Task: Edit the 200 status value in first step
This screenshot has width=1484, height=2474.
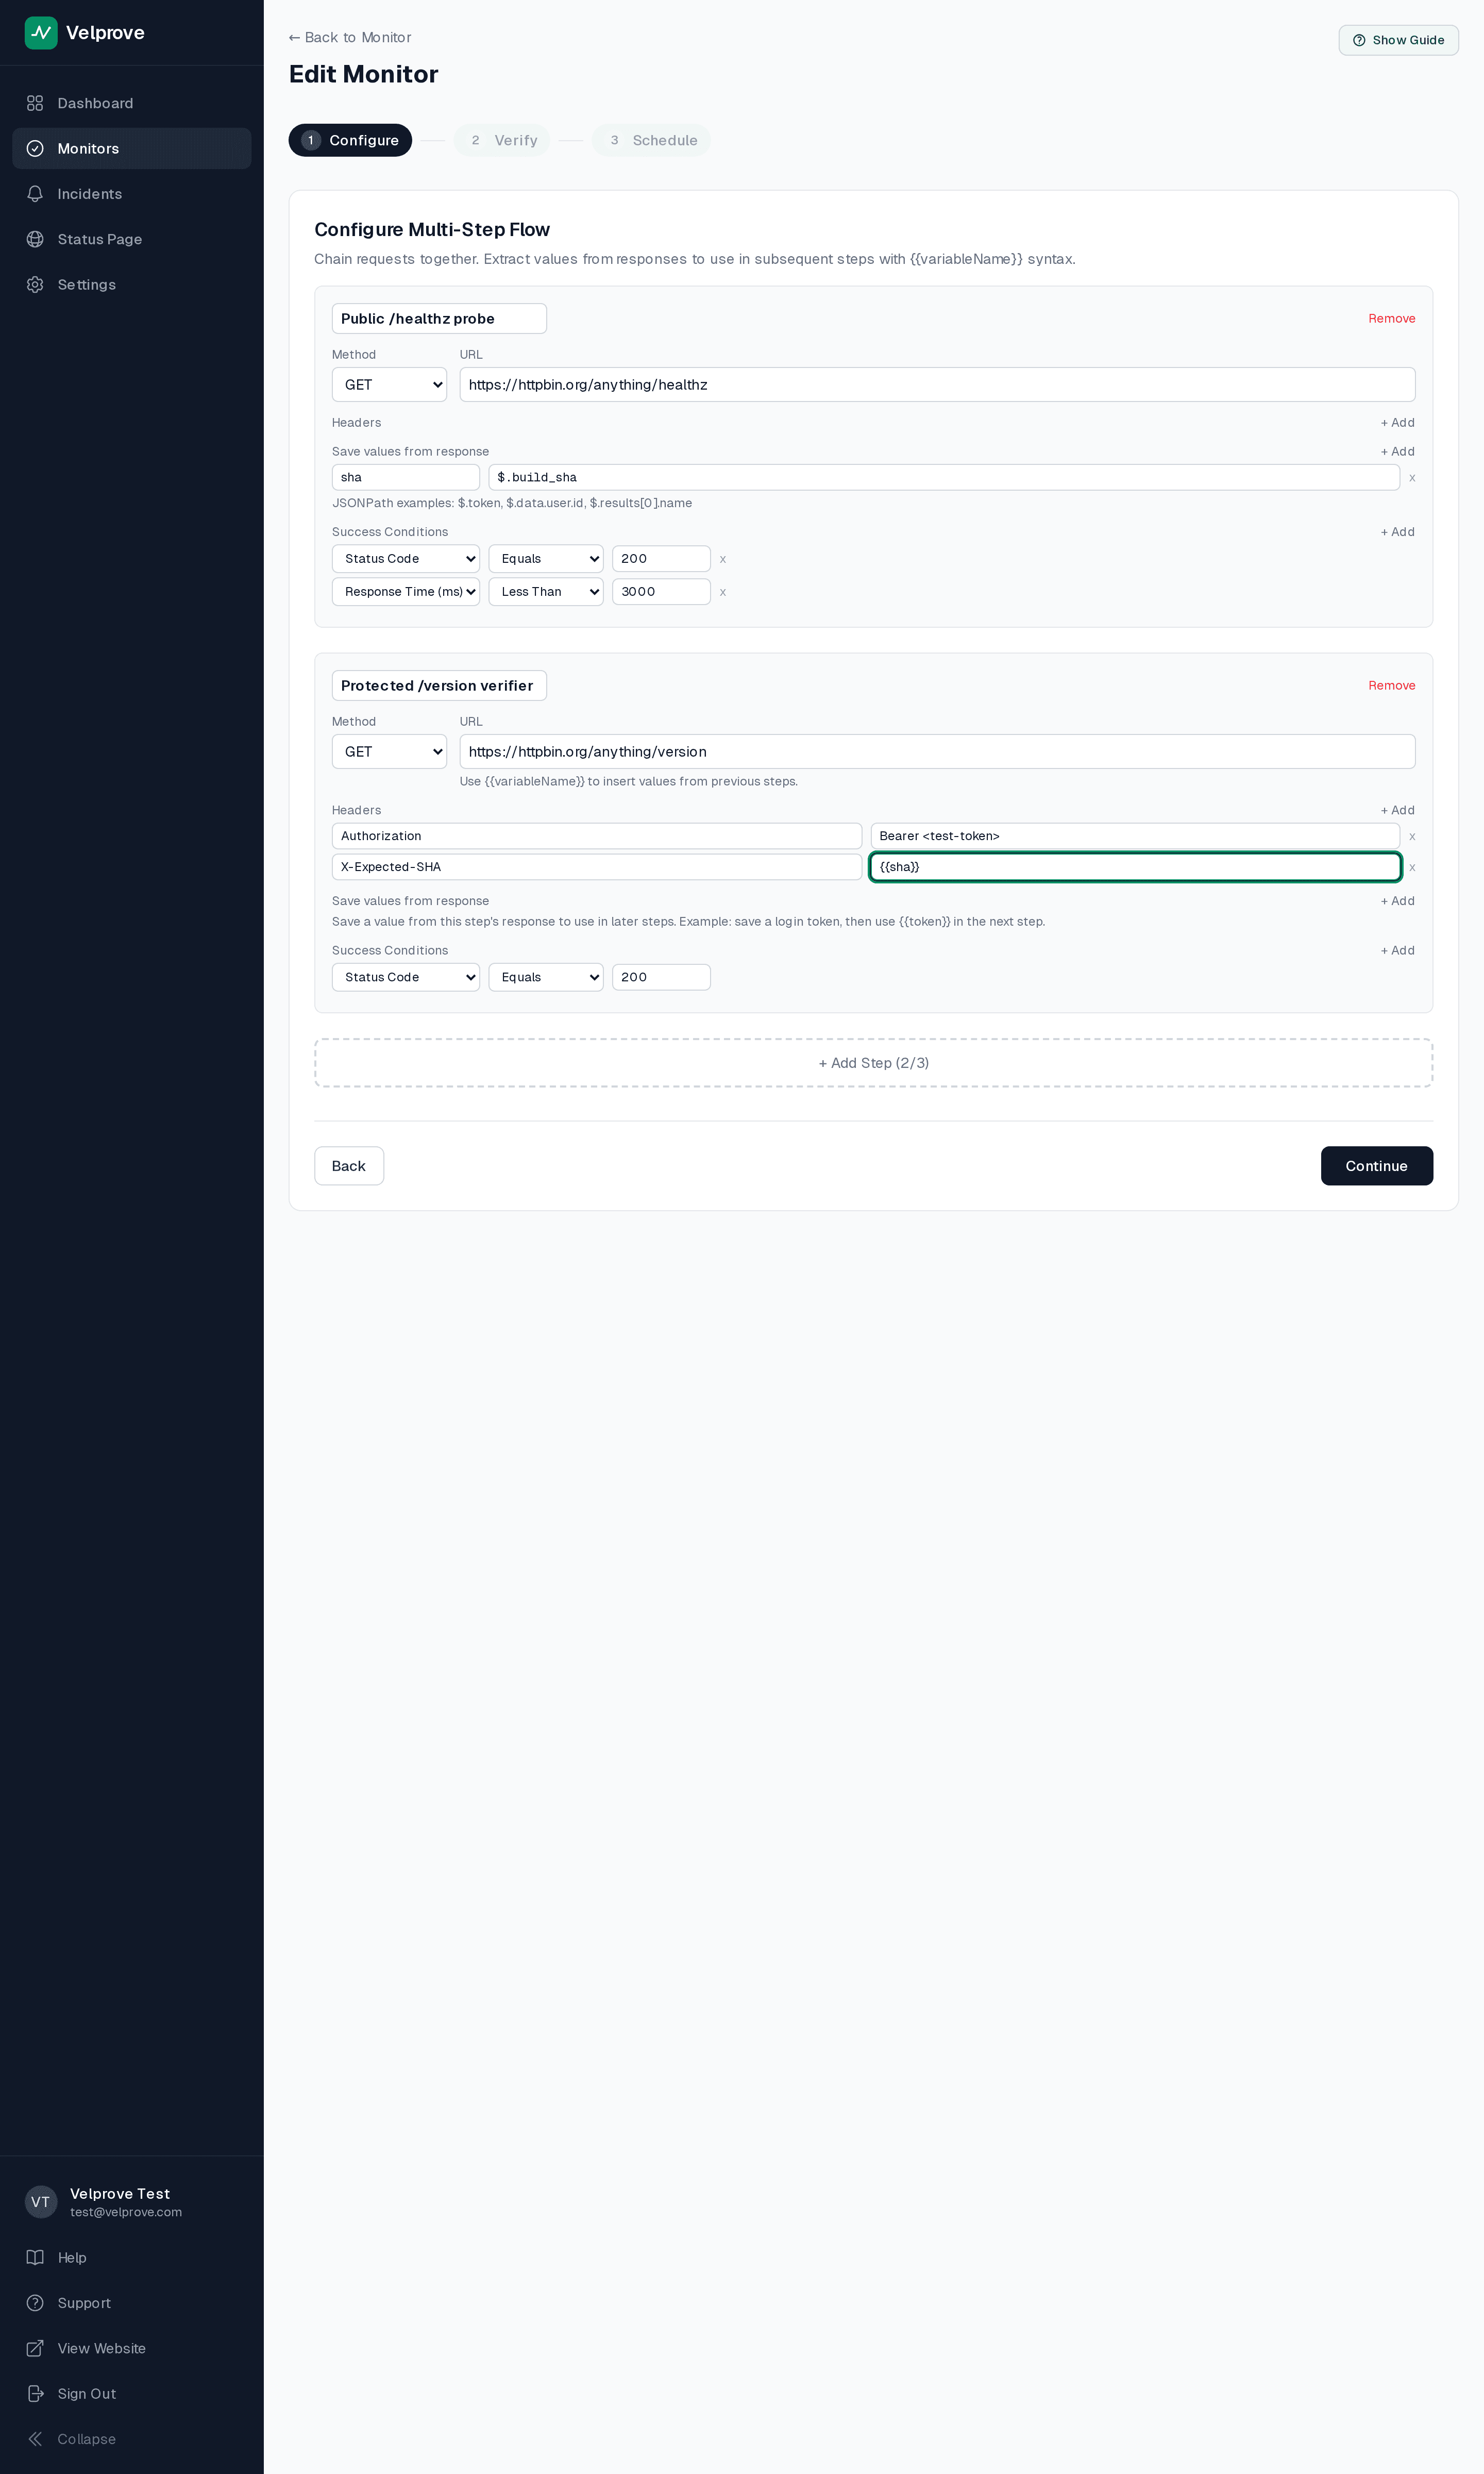Action: coord(661,559)
